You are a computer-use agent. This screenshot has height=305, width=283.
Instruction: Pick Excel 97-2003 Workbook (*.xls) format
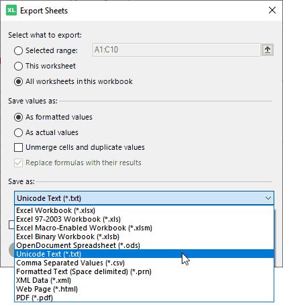pyautogui.click(x=144, y=219)
